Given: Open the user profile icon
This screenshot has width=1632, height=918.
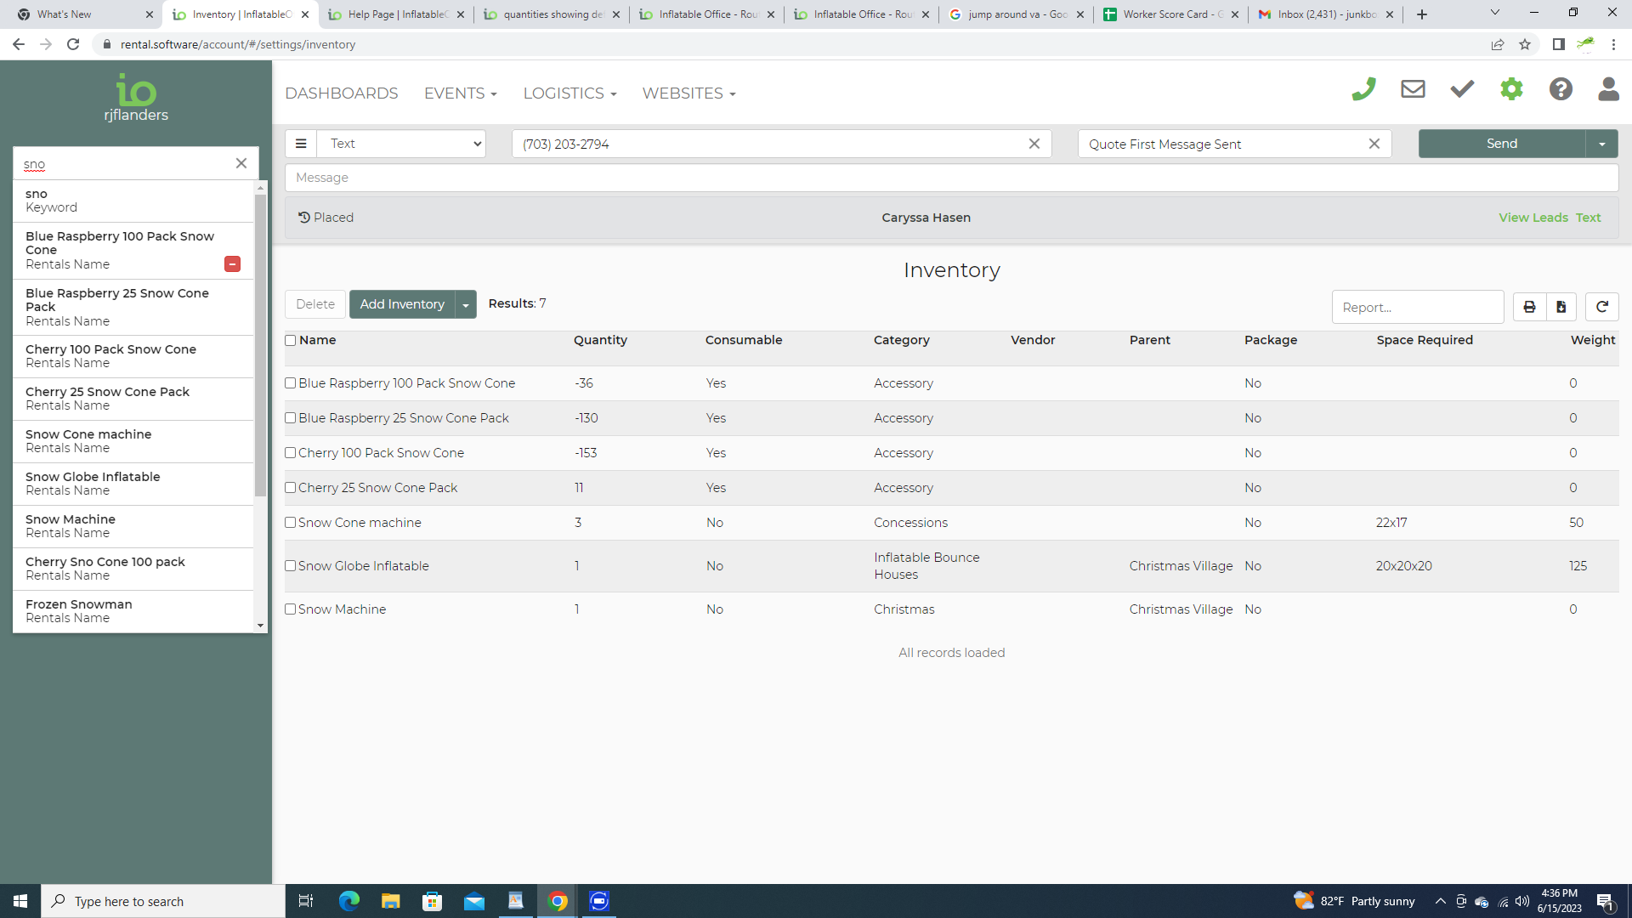Looking at the screenshot, I should click(x=1608, y=89).
